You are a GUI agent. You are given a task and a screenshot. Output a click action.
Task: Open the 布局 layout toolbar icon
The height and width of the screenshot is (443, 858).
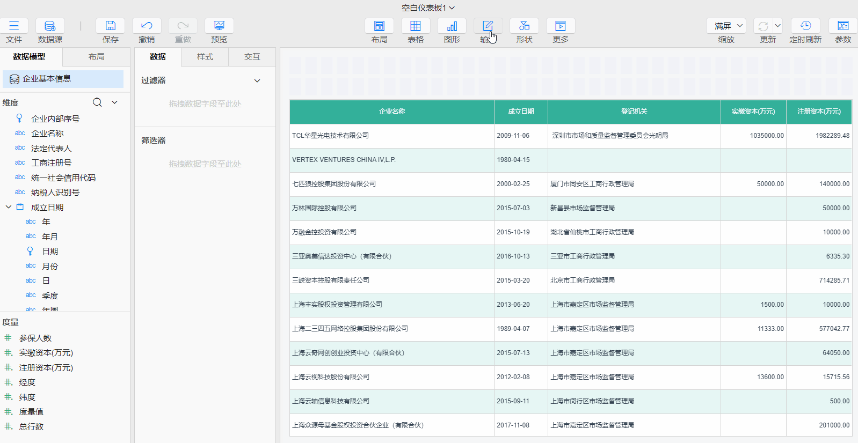(x=379, y=26)
